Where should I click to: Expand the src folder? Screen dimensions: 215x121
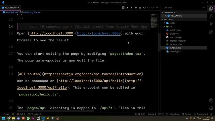point(164,27)
